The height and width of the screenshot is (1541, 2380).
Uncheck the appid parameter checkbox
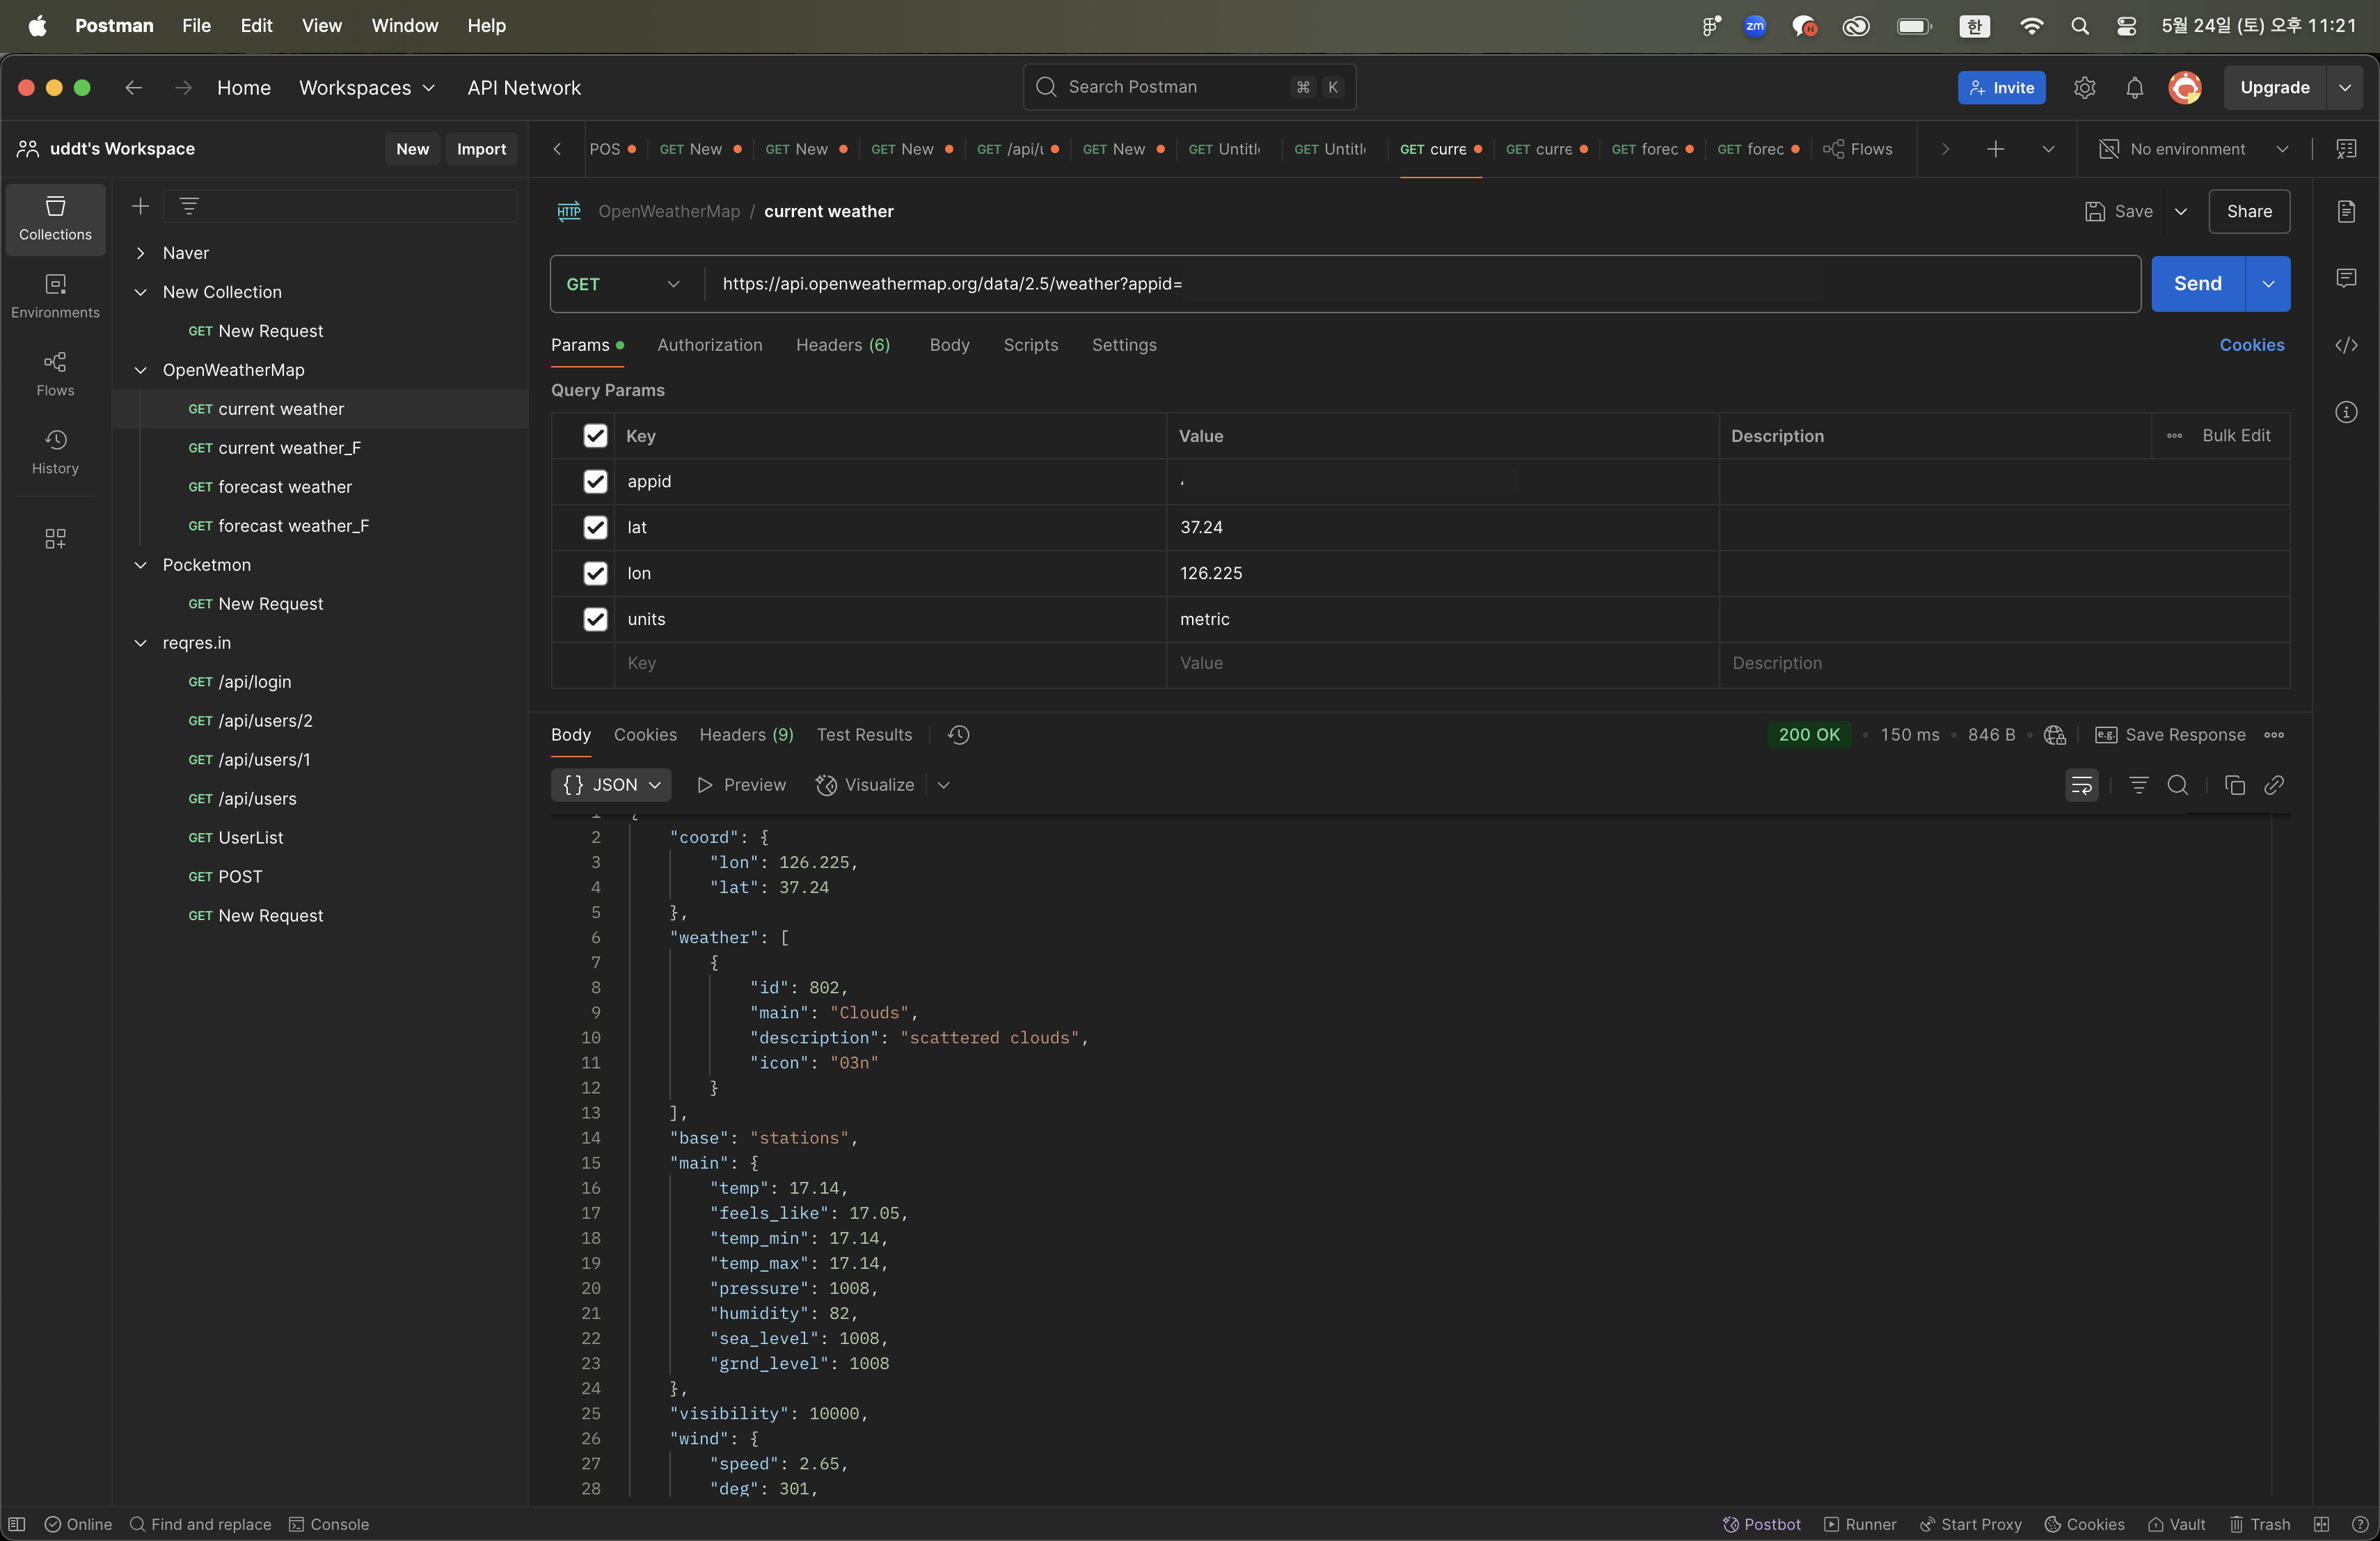coord(595,481)
